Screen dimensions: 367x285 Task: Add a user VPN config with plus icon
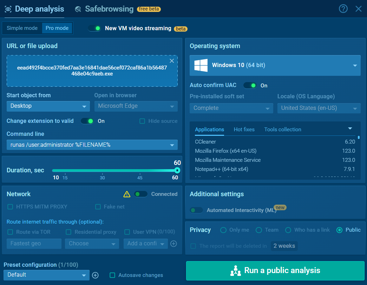coord(173,244)
